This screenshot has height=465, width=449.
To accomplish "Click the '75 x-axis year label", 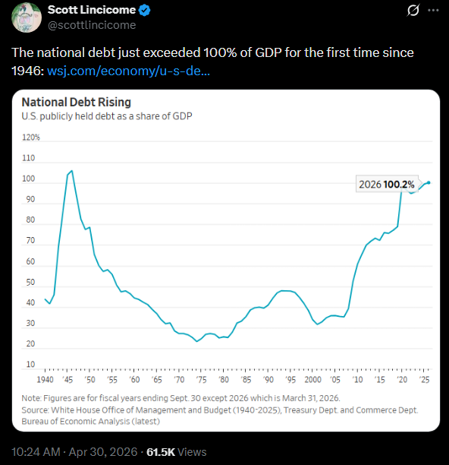I will pyautogui.click(x=201, y=380).
